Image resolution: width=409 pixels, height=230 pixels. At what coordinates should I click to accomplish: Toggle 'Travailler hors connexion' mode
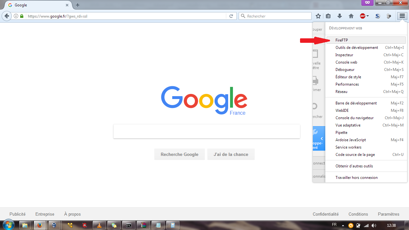pos(356,178)
